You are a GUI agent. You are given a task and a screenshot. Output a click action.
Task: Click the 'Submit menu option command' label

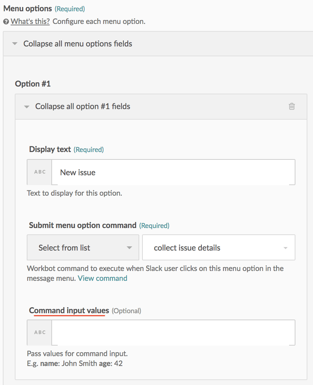83,225
